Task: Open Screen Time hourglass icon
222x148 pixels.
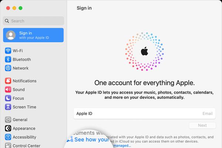Action: [x=8, y=107]
